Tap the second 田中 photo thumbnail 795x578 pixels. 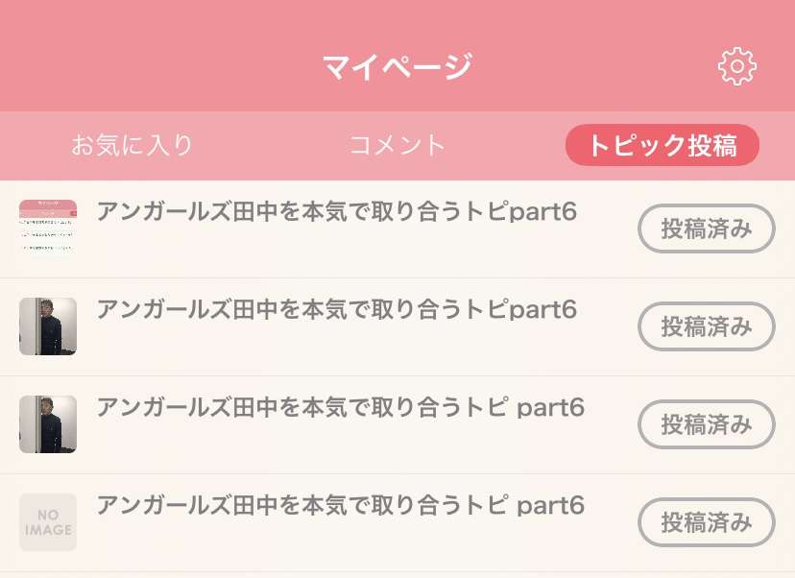pos(47,423)
